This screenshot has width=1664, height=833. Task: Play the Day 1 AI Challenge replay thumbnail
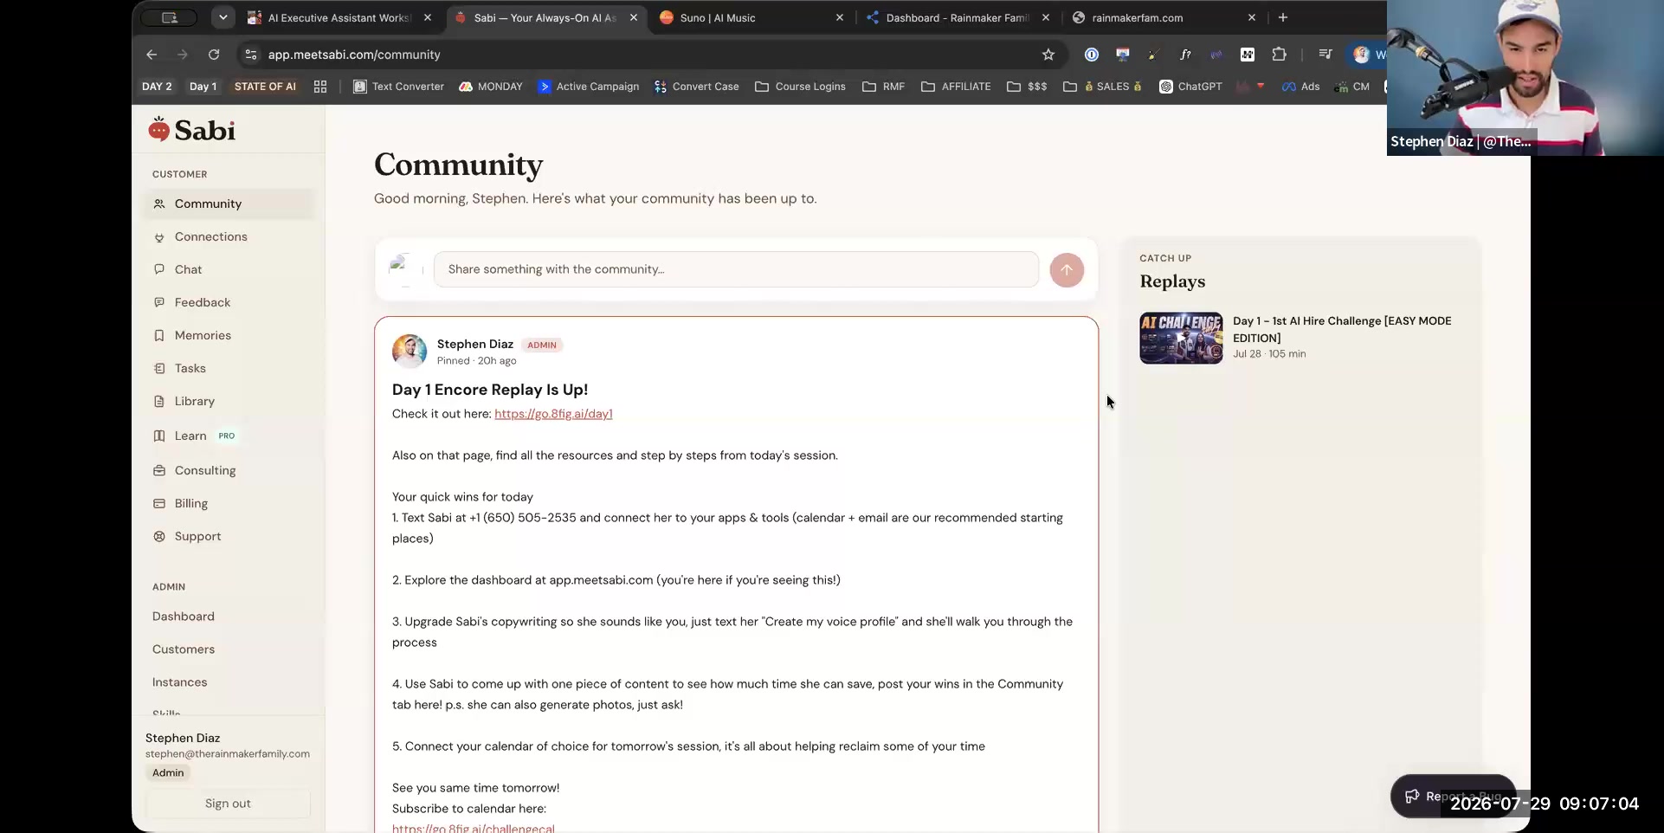pyautogui.click(x=1181, y=338)
